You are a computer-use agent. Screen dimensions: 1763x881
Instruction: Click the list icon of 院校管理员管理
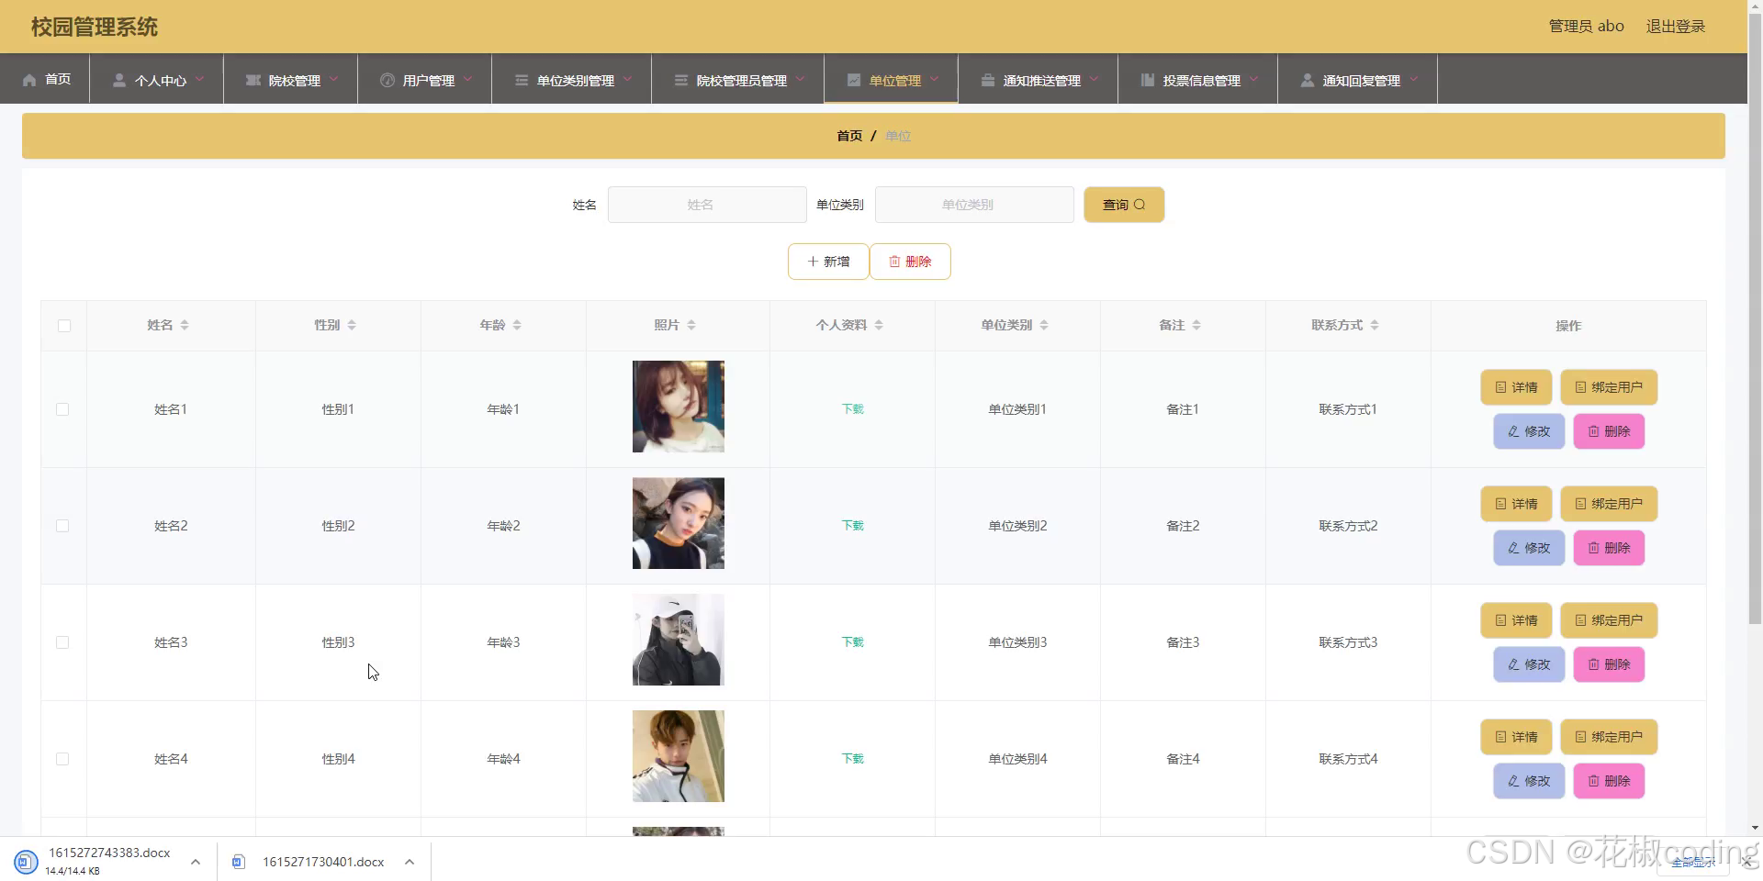click(x=681, y=80)
